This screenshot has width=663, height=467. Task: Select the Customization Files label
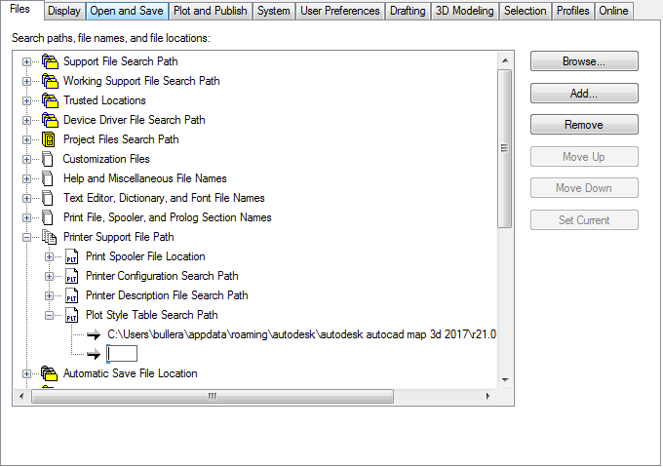pyautogui.click(x=106, y=159)
